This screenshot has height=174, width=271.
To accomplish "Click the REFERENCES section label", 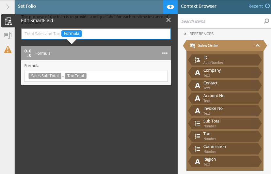I will pyautogui.click(x=201, y=34).
